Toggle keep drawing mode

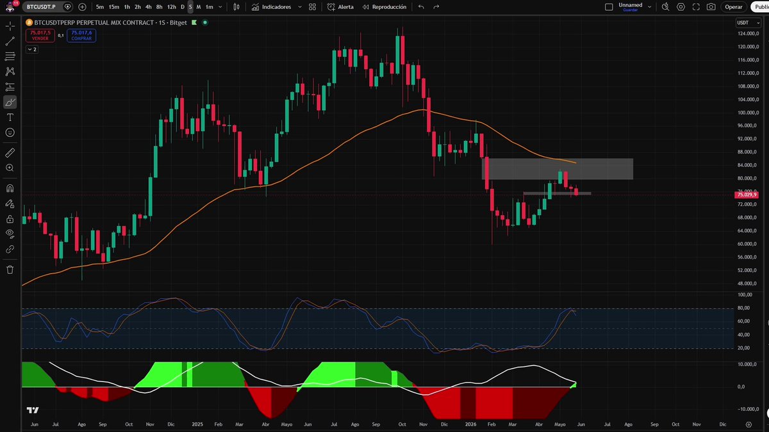(x=10, y=204)
